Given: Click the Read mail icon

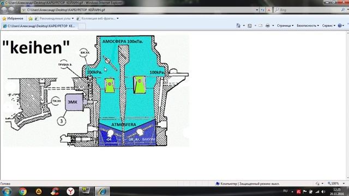Looking at the screenshot, I should click(x=261, y=26).
